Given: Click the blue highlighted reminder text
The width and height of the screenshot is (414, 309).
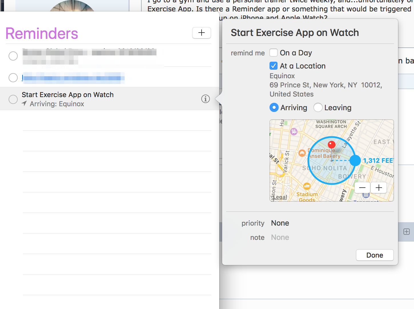Looking at the screenshot, I should point(73,78).
